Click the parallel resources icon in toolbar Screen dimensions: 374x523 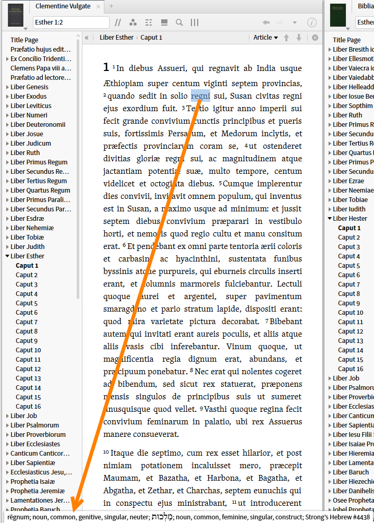(118, 22)
